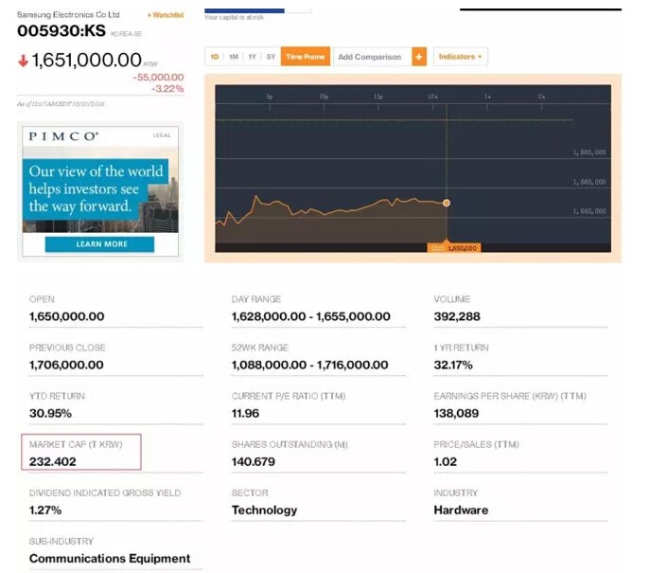Viewport: 667px width, 573px height.
Task: Switch chart to 1M range
Action: tap(234, 57)
